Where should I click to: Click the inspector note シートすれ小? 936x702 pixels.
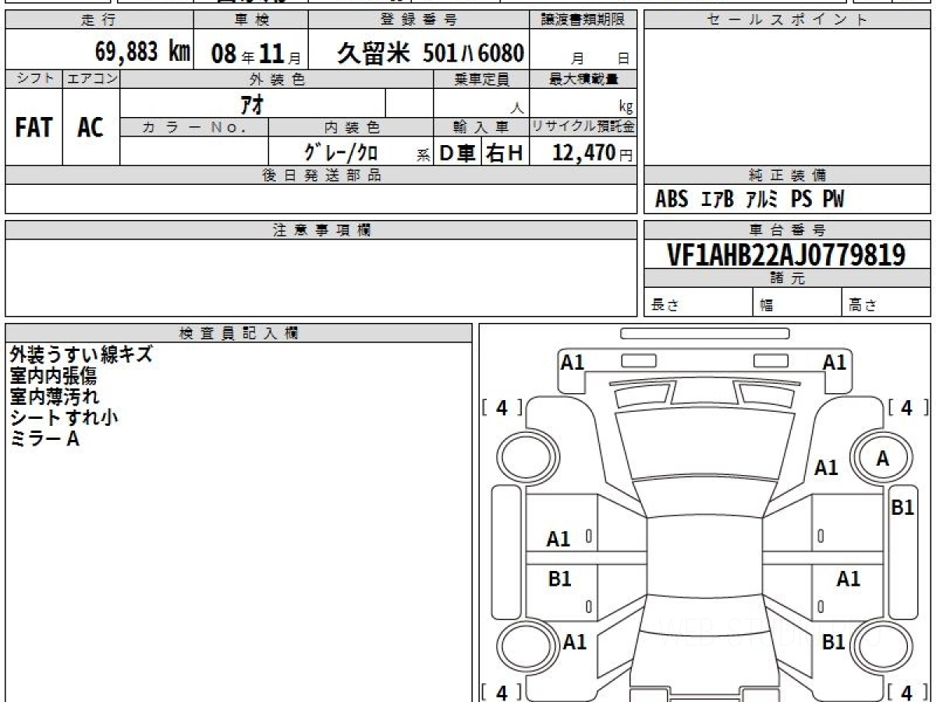point(64,417)
